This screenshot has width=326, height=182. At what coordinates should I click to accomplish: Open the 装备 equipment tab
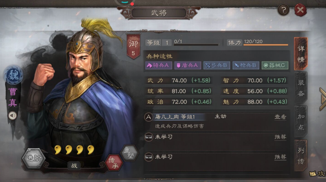301,88
